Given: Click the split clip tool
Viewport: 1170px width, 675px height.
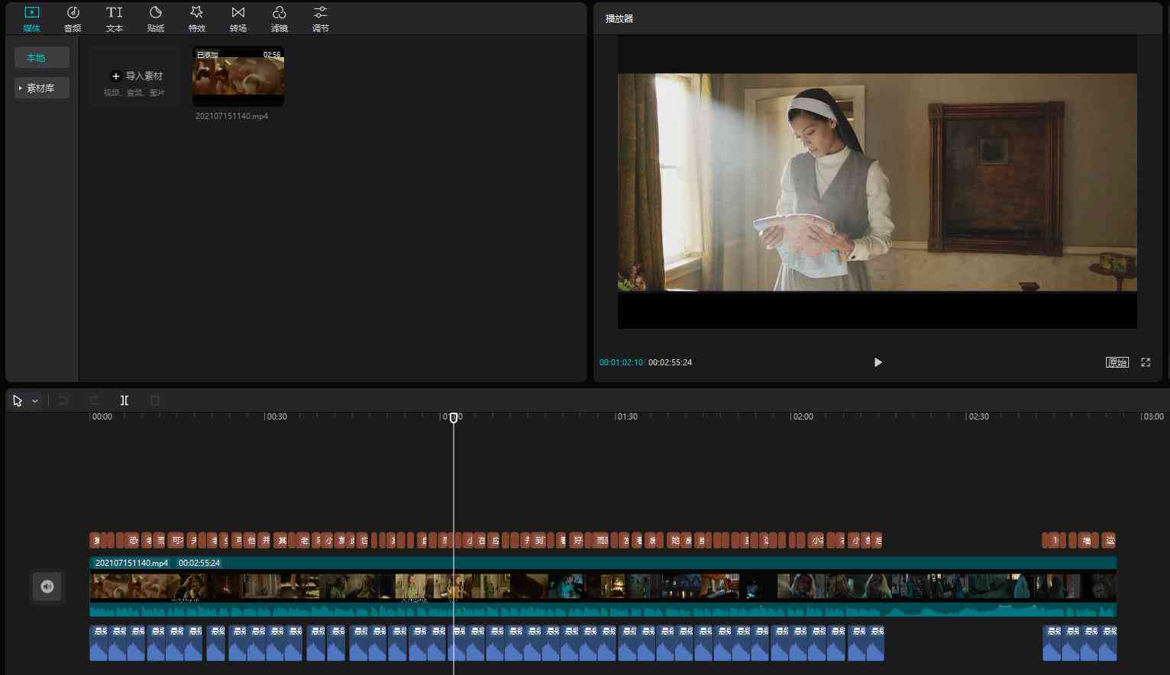Looking at the screenshot, I should 124,400.
